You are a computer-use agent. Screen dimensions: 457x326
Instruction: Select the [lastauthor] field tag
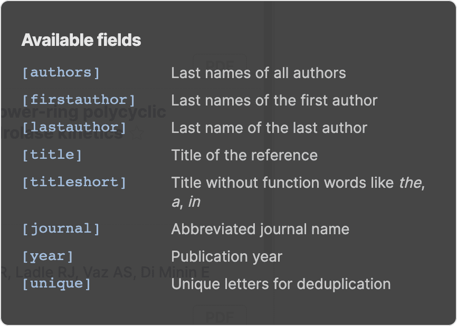[x=74, y=127]
